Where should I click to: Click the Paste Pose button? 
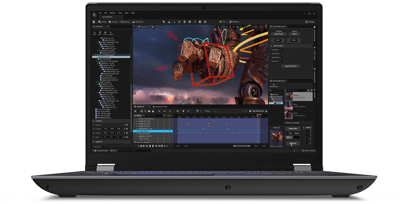coord(293,129)
